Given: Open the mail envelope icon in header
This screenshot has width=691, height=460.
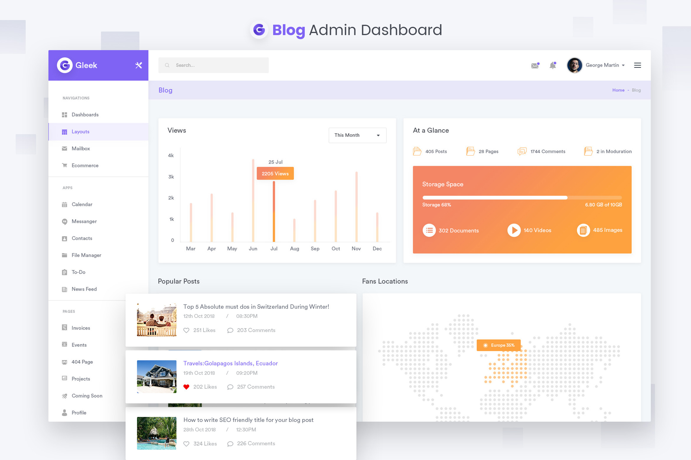Looking at the screenshot, I should click(535, 65).
